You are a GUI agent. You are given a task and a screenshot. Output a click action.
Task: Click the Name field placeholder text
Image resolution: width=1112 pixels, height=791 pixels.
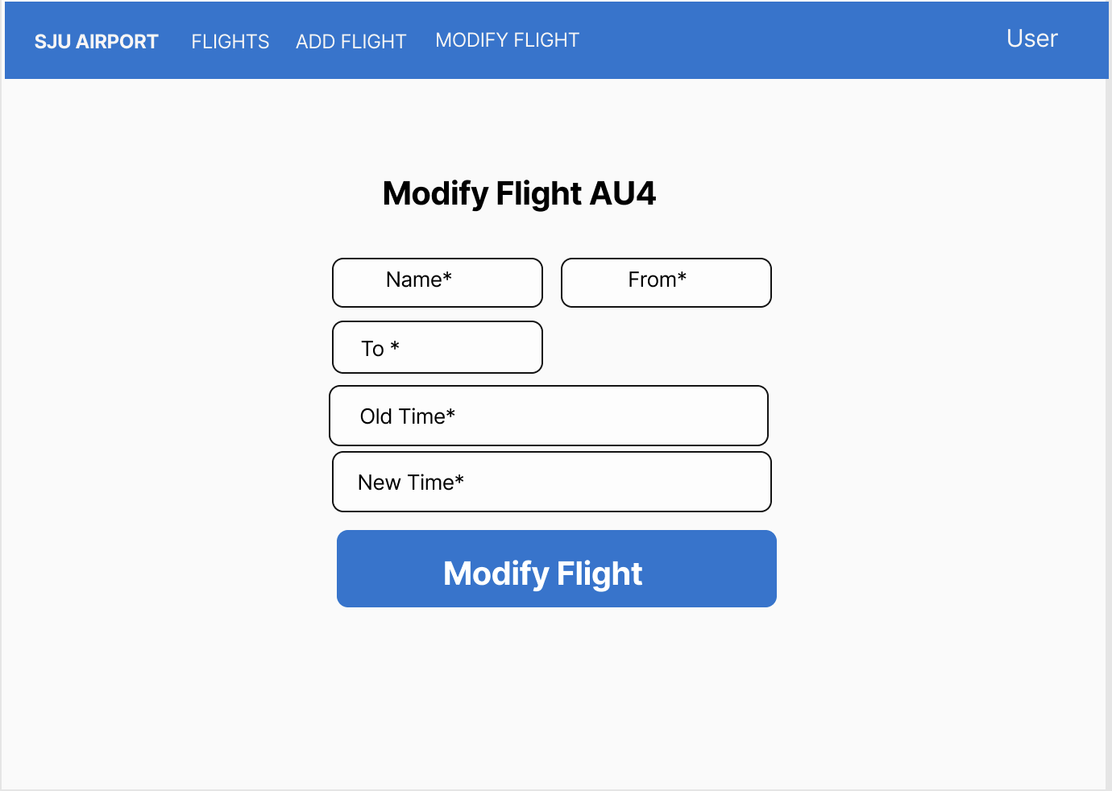[x=419, y=280]
